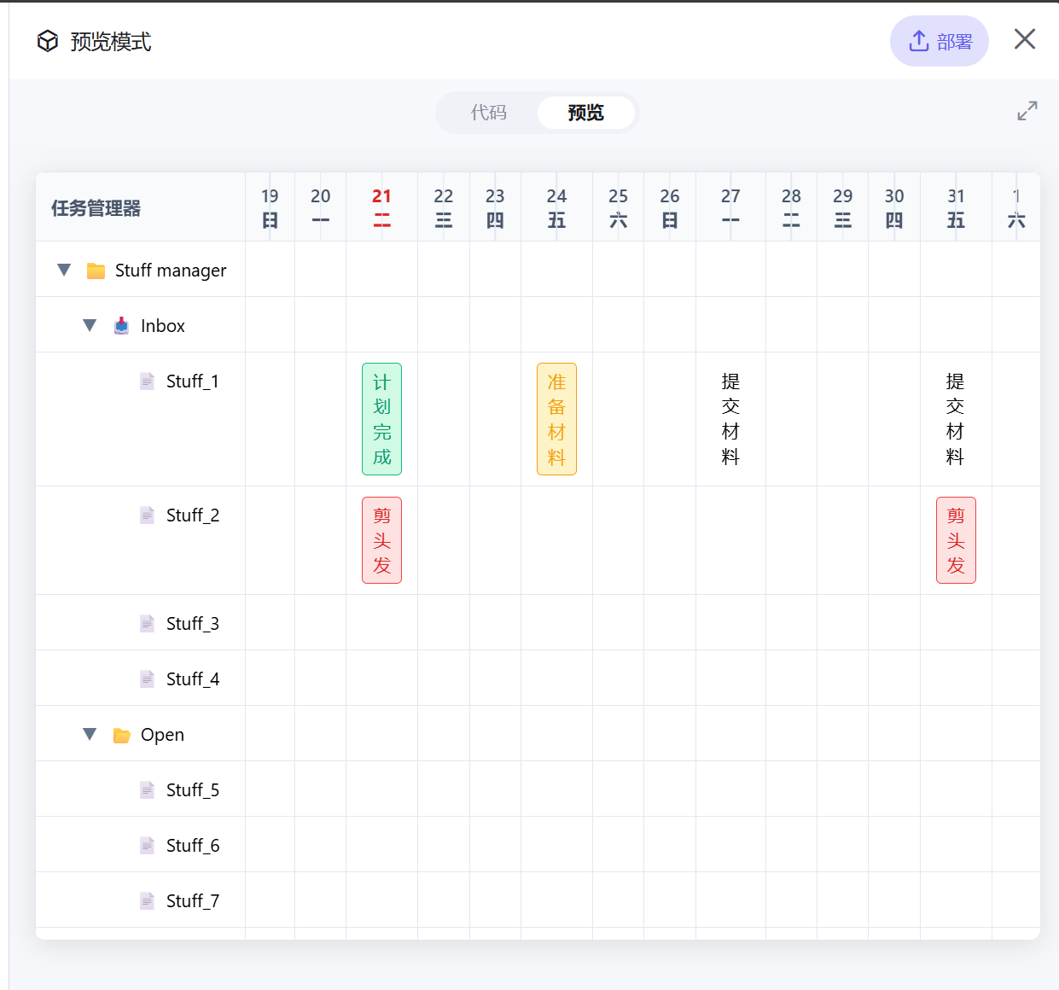1059x990 pixels.
Task: Click the file icon next to Stuff_3
Action: [147, 623]
